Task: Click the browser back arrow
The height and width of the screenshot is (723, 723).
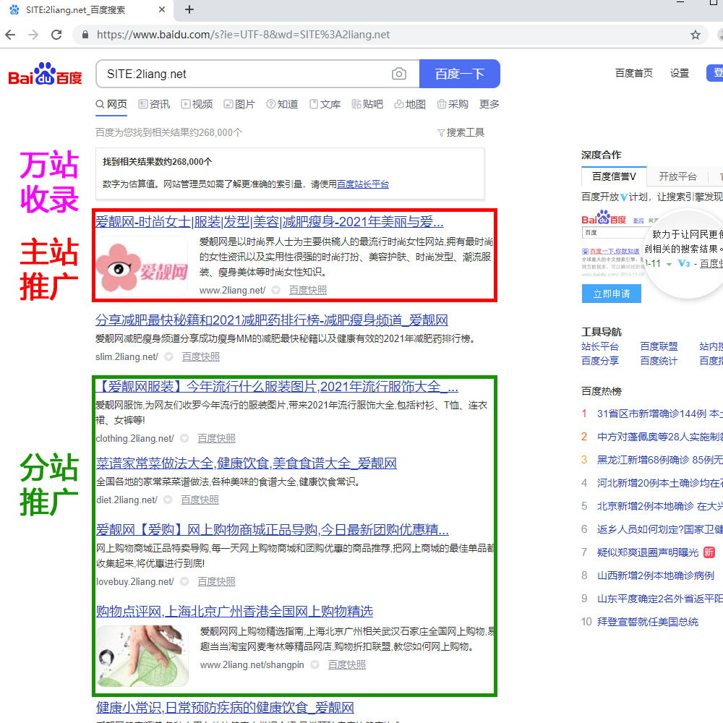Action: click(10, 35)
